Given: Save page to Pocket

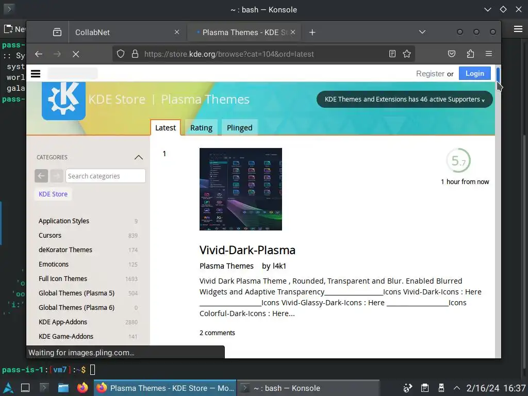Looking at the screenshot, I should point(452,54).
